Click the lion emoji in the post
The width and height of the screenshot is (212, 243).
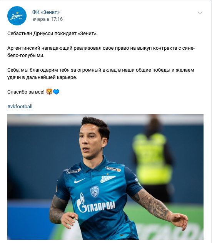(x=49, y=92)
